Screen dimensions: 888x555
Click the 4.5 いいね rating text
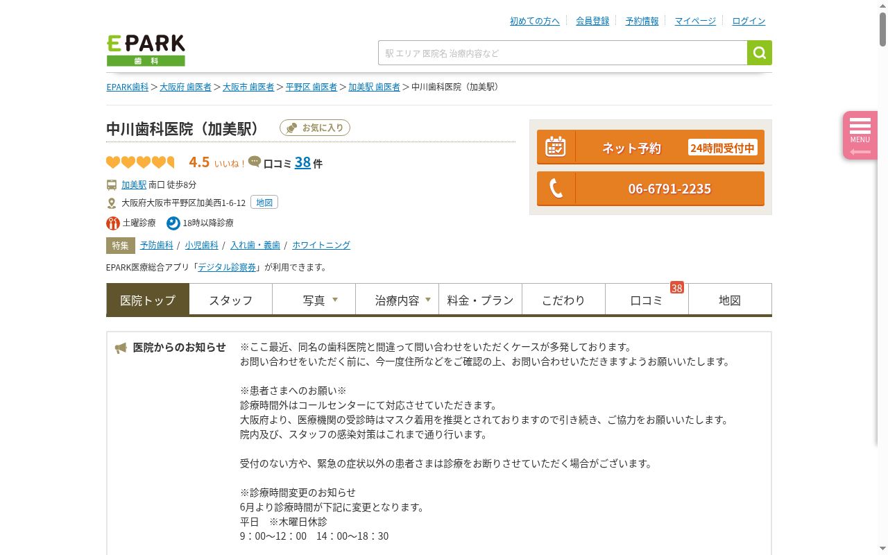pyautogui.click(x=216, y=162)
